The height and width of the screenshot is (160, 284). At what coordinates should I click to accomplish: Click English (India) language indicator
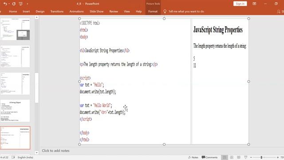[x=25, y=157]
